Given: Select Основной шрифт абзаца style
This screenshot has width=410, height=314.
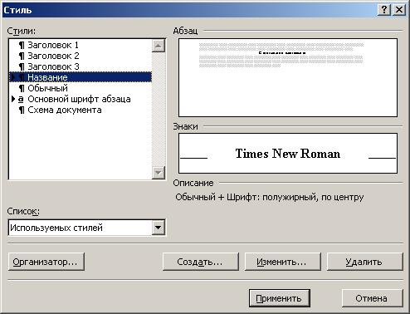Looking at the screenshot, I should 81,99.
